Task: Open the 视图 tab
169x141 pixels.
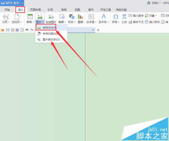Action: coord(77,10)
